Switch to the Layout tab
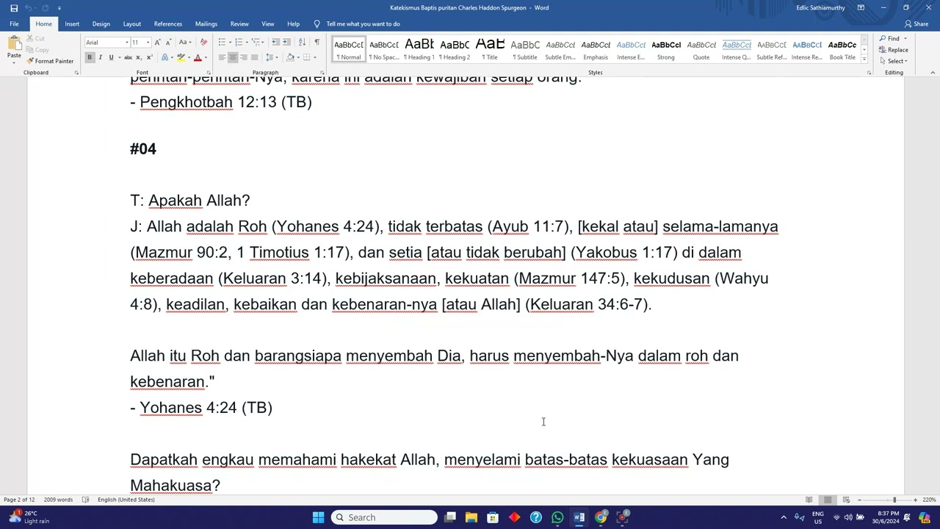940x529 pixels. tap(132, 24)
